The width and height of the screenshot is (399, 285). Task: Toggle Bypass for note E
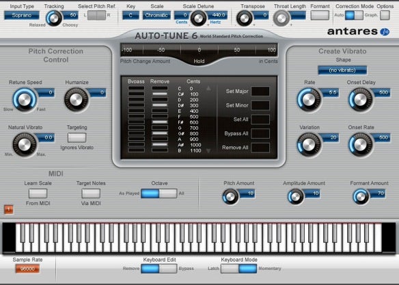(x=137, y=111)
